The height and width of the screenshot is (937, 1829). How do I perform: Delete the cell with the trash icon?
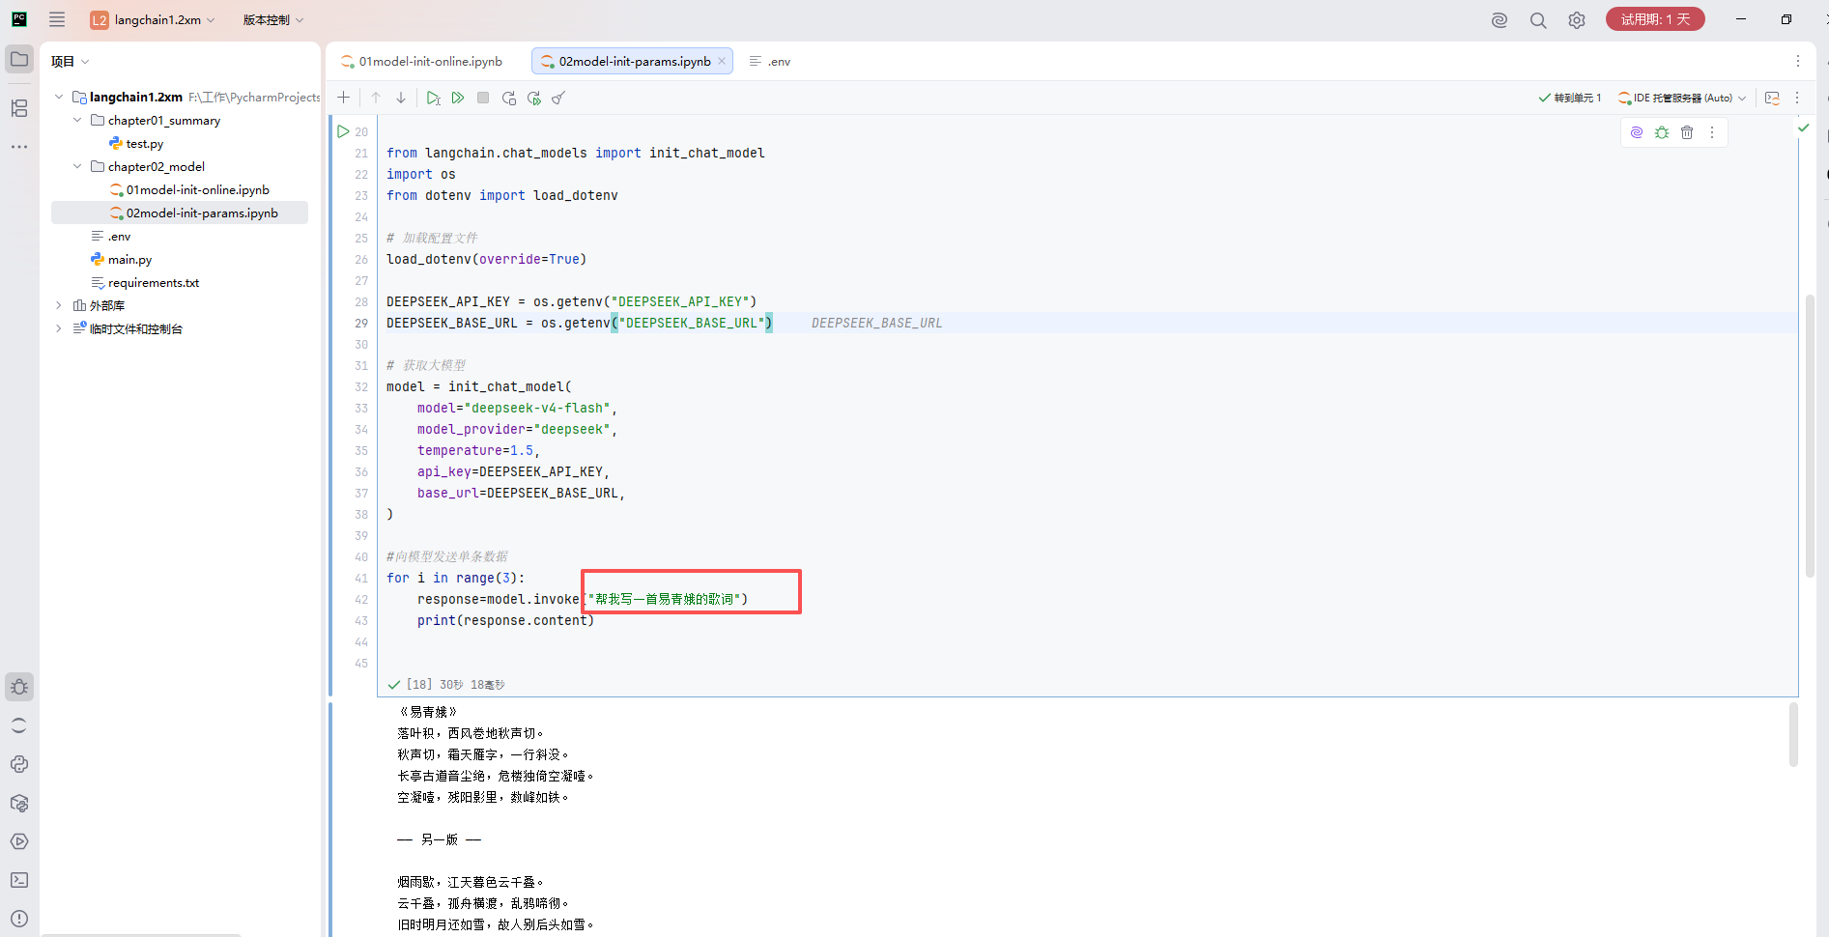(1687, 132)
